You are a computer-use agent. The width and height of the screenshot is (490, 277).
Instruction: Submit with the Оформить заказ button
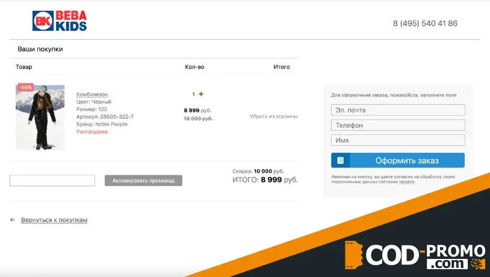[407, 161]
